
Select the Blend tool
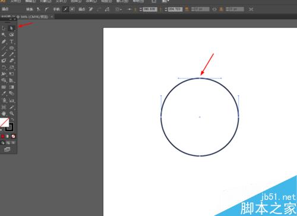click(11, 93)
